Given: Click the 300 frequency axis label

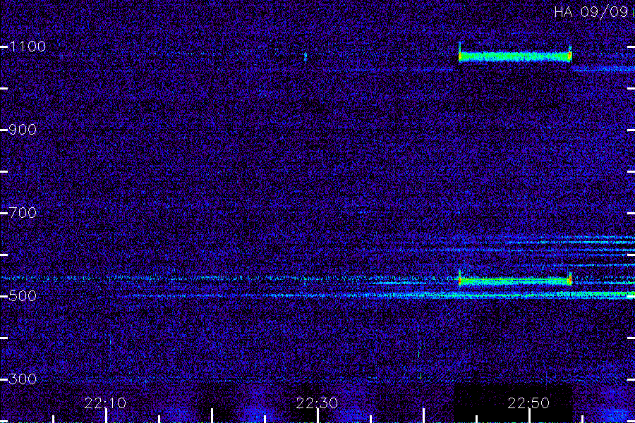Looking at the screenshot, I should click(x=23, y=379).
